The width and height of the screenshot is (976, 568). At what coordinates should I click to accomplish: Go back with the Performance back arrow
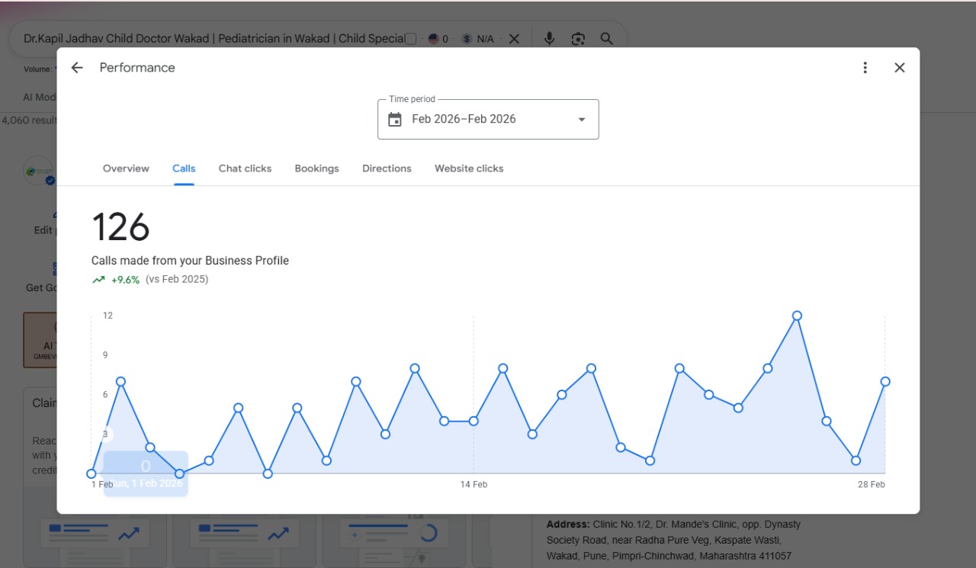tap(77, 68)
